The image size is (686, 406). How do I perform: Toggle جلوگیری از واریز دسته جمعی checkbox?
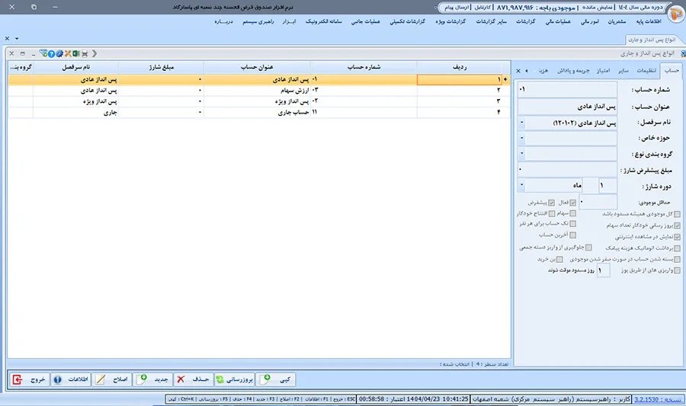tap(588, 248)
